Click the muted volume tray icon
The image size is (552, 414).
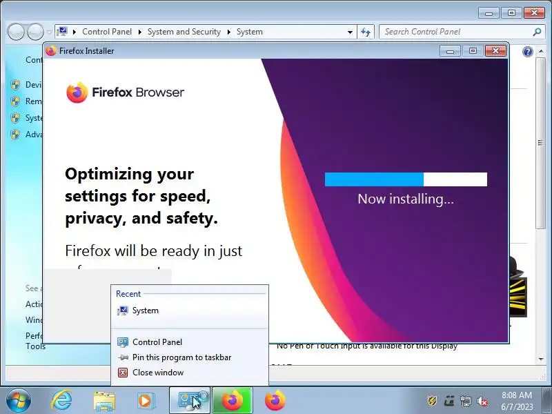[482, 401]
